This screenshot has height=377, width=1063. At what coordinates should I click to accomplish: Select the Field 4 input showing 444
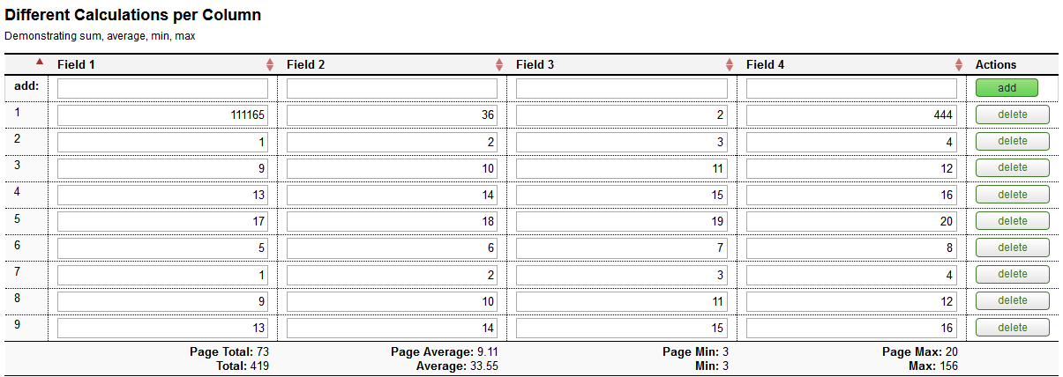(x=851, y=115)
